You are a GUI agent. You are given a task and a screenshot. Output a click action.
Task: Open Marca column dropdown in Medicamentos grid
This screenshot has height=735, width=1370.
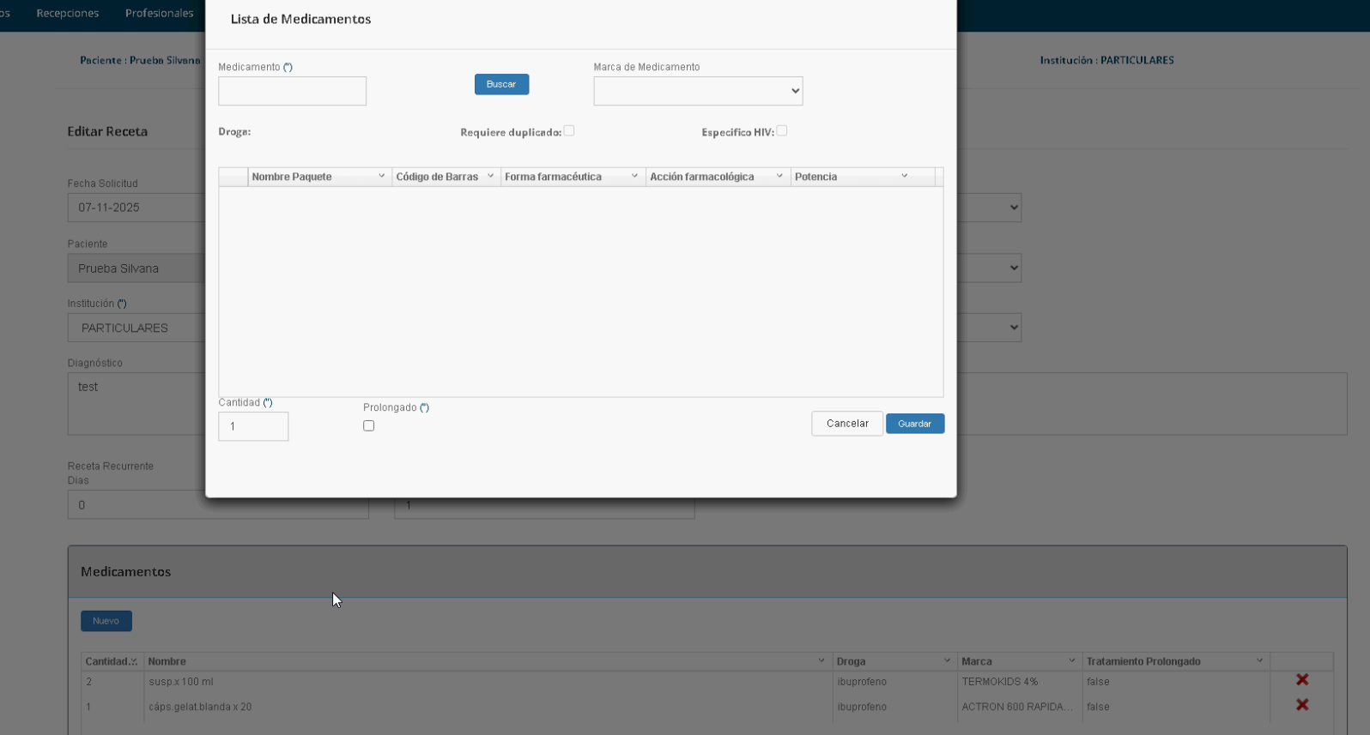point(1071,660)
